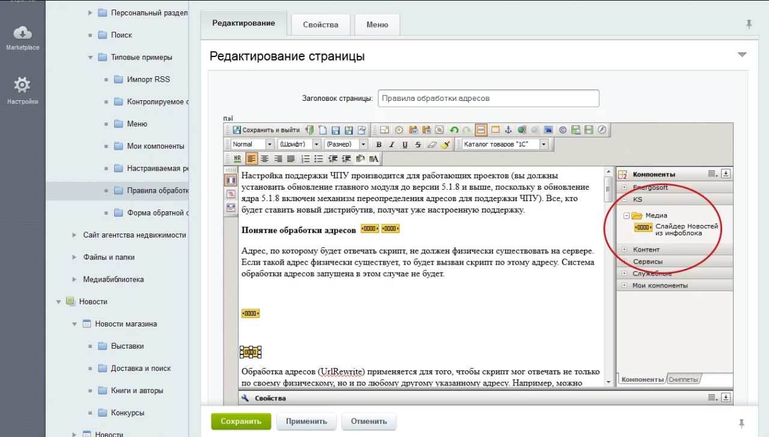Click the Отменить button
The height and width of the screenshot is (437, 769).
[x=369, y=421]
